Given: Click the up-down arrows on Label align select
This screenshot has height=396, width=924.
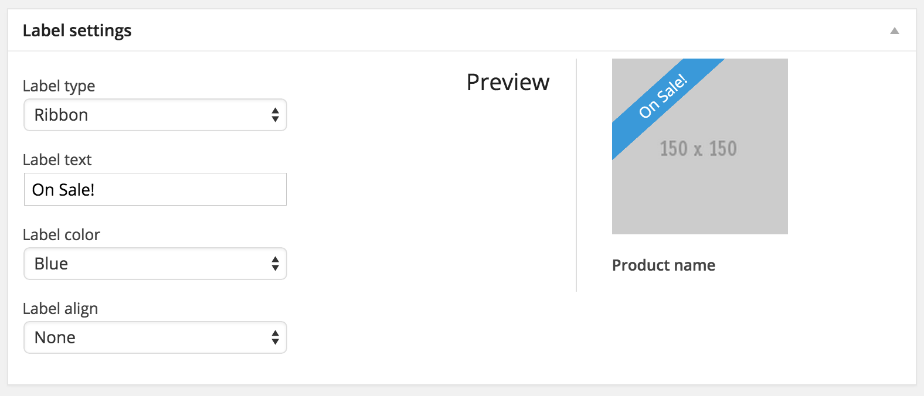Looking at the screenshot, I should pos(275,337).
